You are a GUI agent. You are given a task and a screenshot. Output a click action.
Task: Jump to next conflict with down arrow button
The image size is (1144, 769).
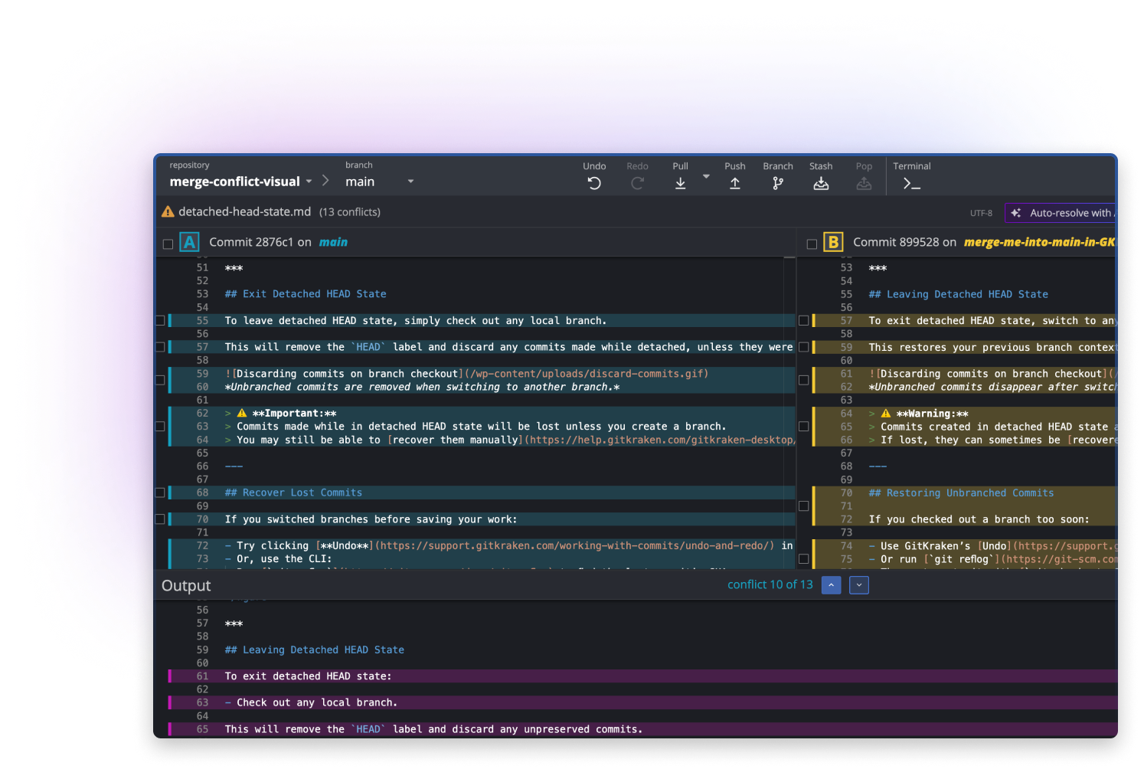click(x=858, y=584)
